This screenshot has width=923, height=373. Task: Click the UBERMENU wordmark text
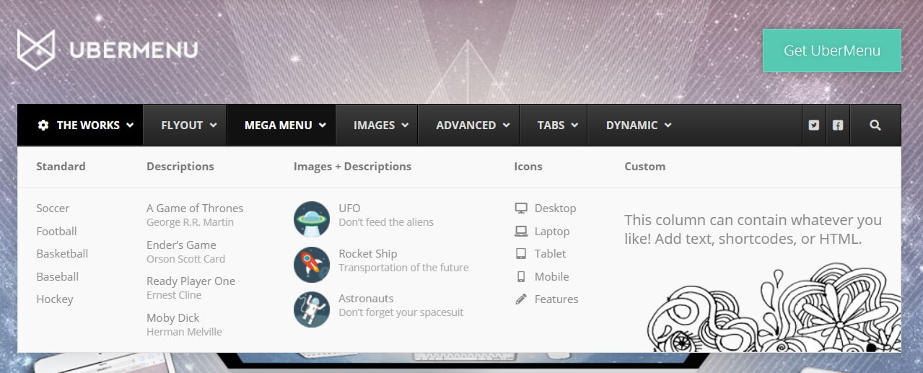point(134,50)
